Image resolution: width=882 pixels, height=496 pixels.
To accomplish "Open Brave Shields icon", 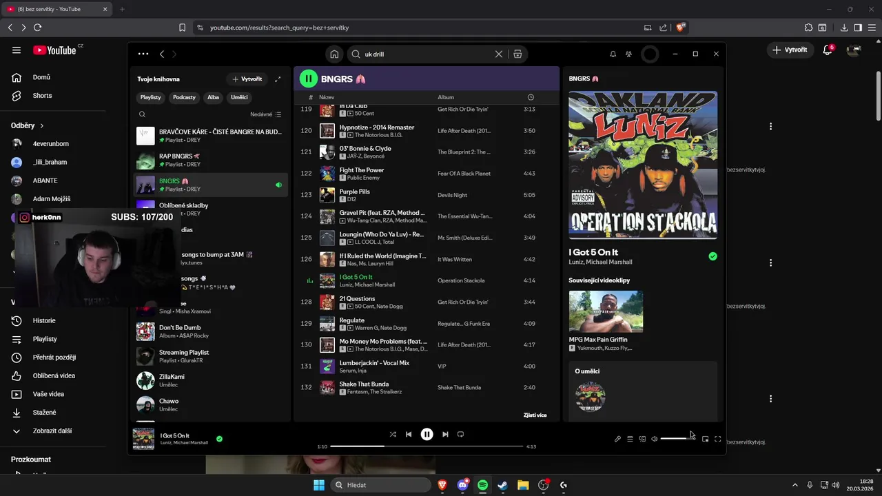I will pos(680,28).
